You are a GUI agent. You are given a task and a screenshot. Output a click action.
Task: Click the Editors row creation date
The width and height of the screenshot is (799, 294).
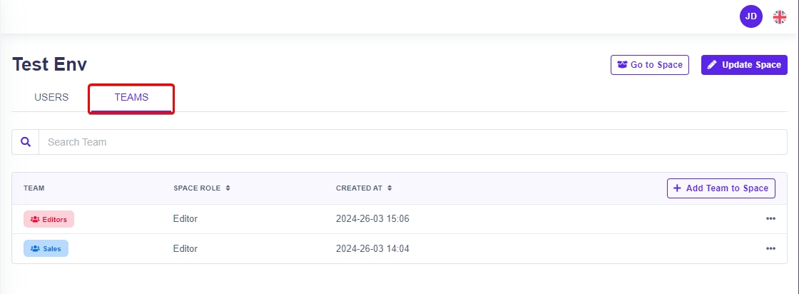pyautogui.click(x=372, y=219)
